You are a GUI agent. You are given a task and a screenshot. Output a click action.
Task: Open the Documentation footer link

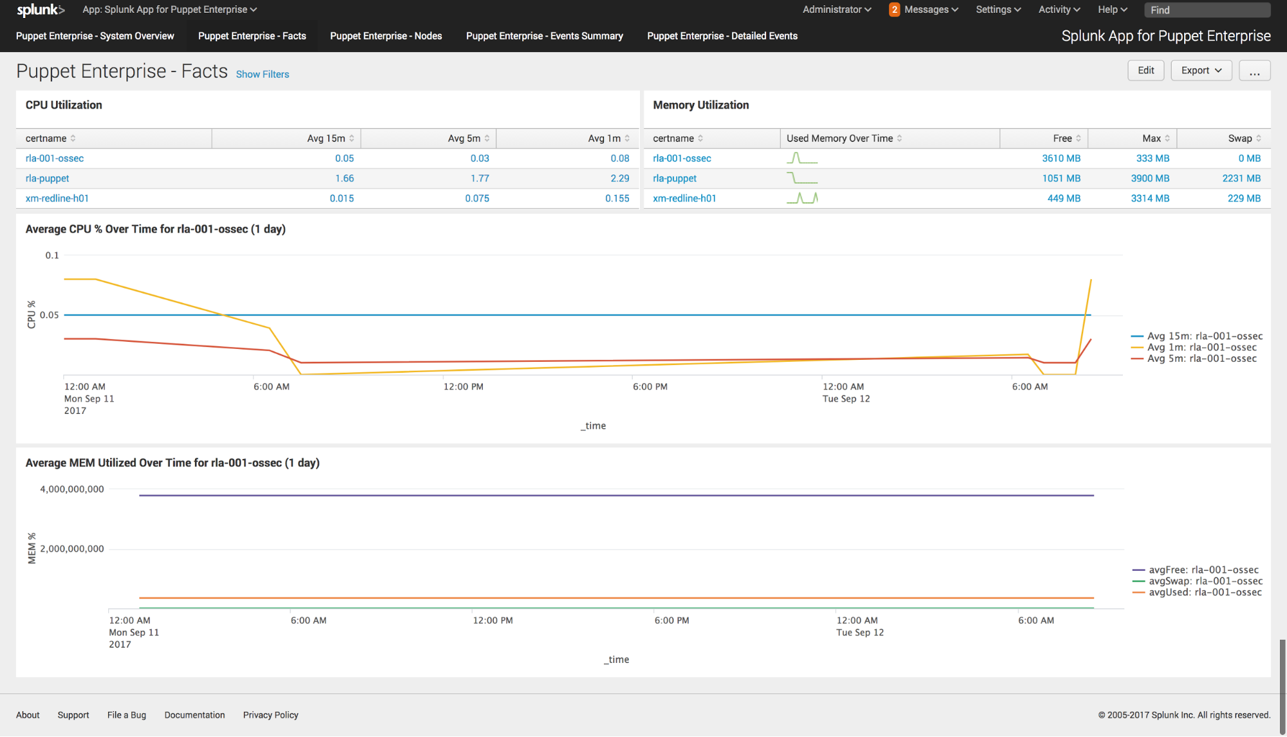pos(194,715)
